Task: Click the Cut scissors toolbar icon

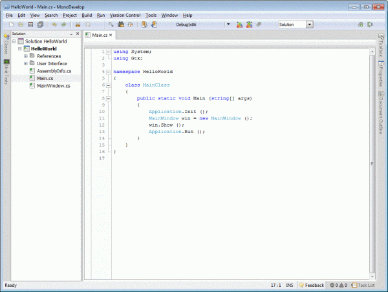Action: (x=78, y=25)
